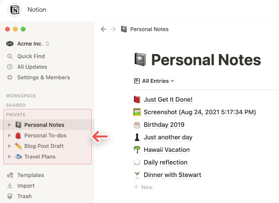The width and height of the screenshot is (279, 203).
Task: Select Blog Post Draft in sidebar
Action: pos(44,146)
